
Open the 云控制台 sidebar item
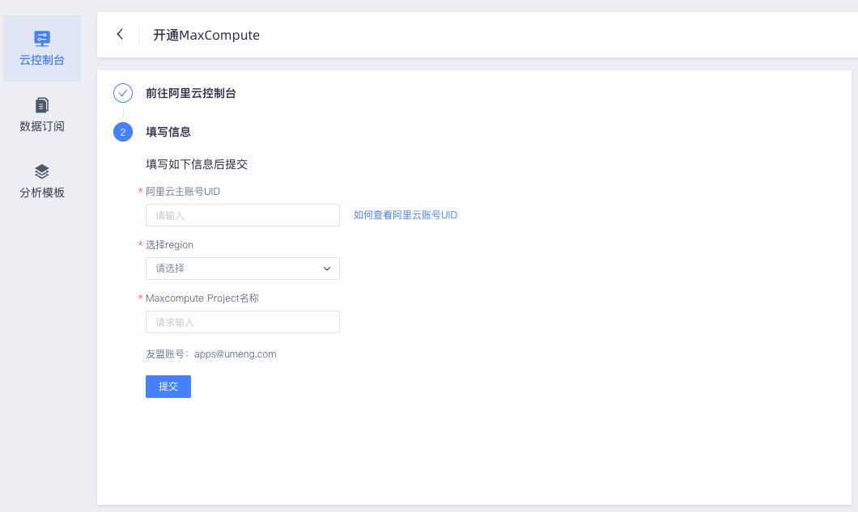[x=42, y=49]
